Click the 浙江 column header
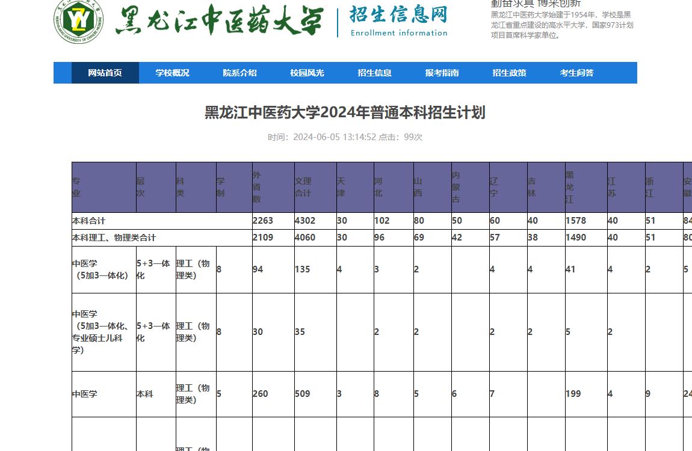692x451 pixels. tap(664, 188)
